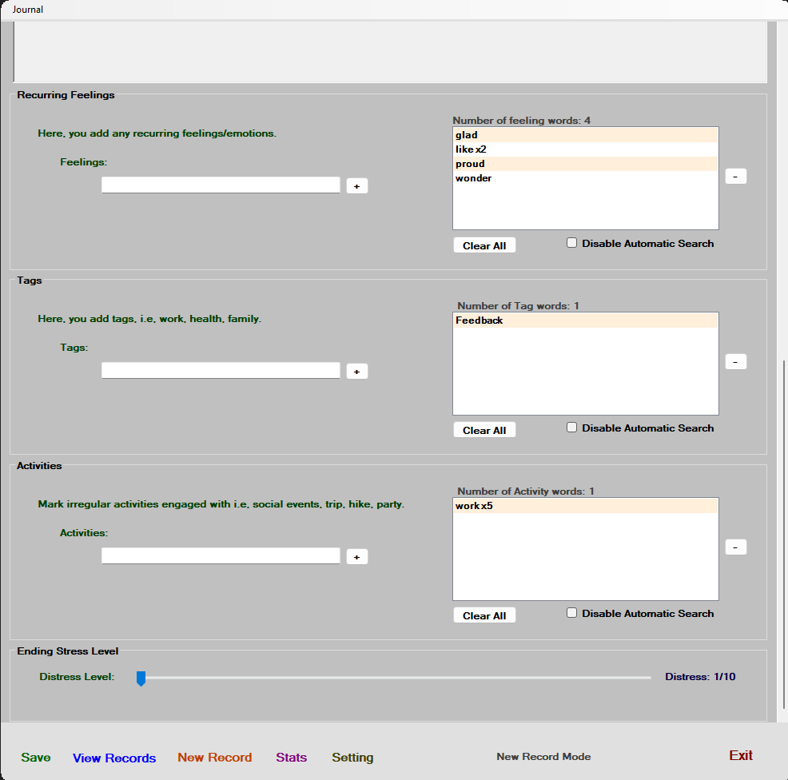Viewport: 788px width, 780px height.
Task: Clear All activity words
Action: (x=484, y=615)
